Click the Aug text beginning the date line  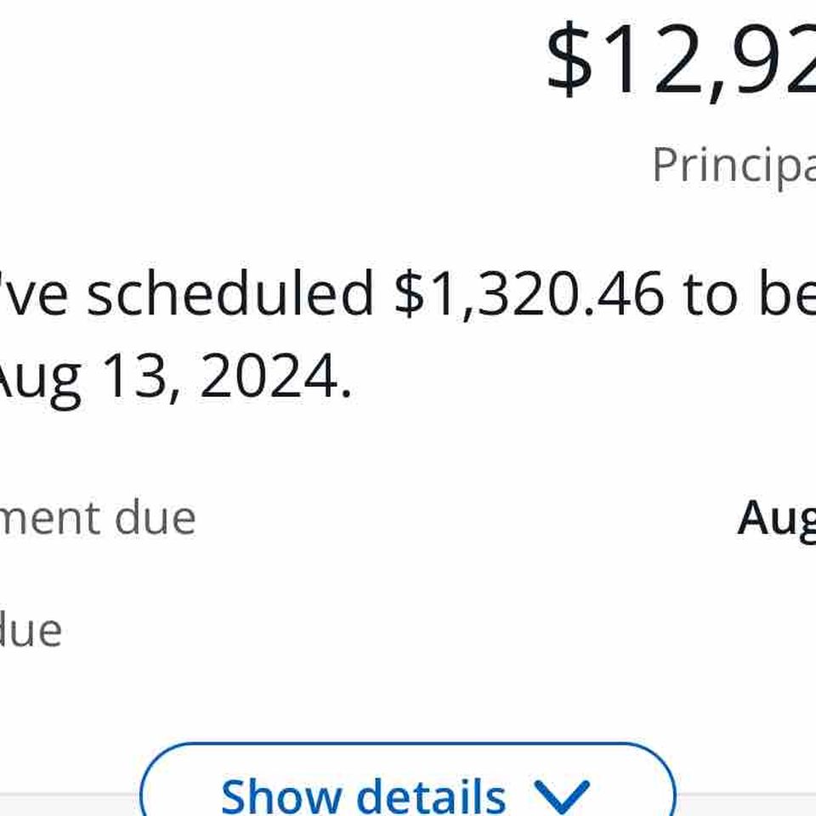[41, 380]
